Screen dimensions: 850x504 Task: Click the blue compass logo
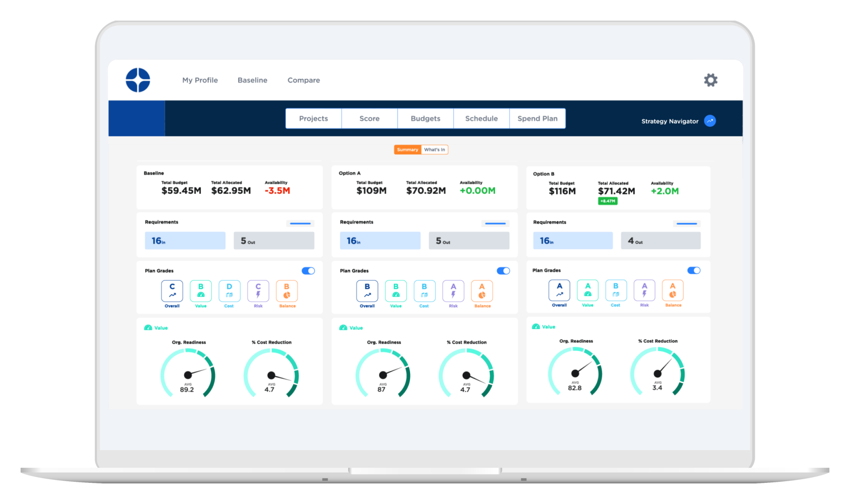[x=138, y=80]
